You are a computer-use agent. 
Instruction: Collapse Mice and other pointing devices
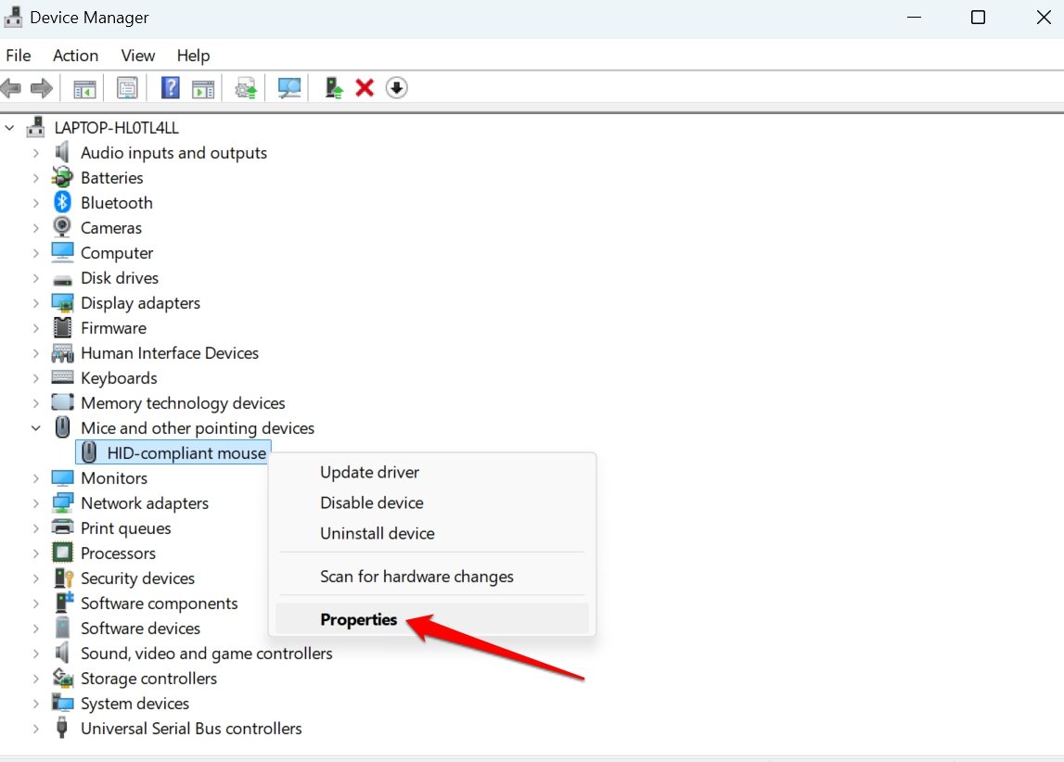tap(36, 427)
